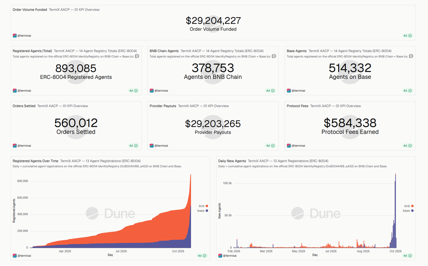Open the Daily New Agents chart title

(x=232, y=161)
